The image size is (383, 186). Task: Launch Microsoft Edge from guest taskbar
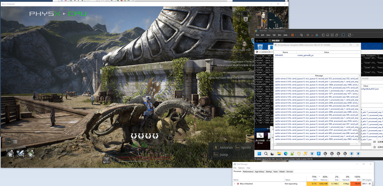[285, 154]
